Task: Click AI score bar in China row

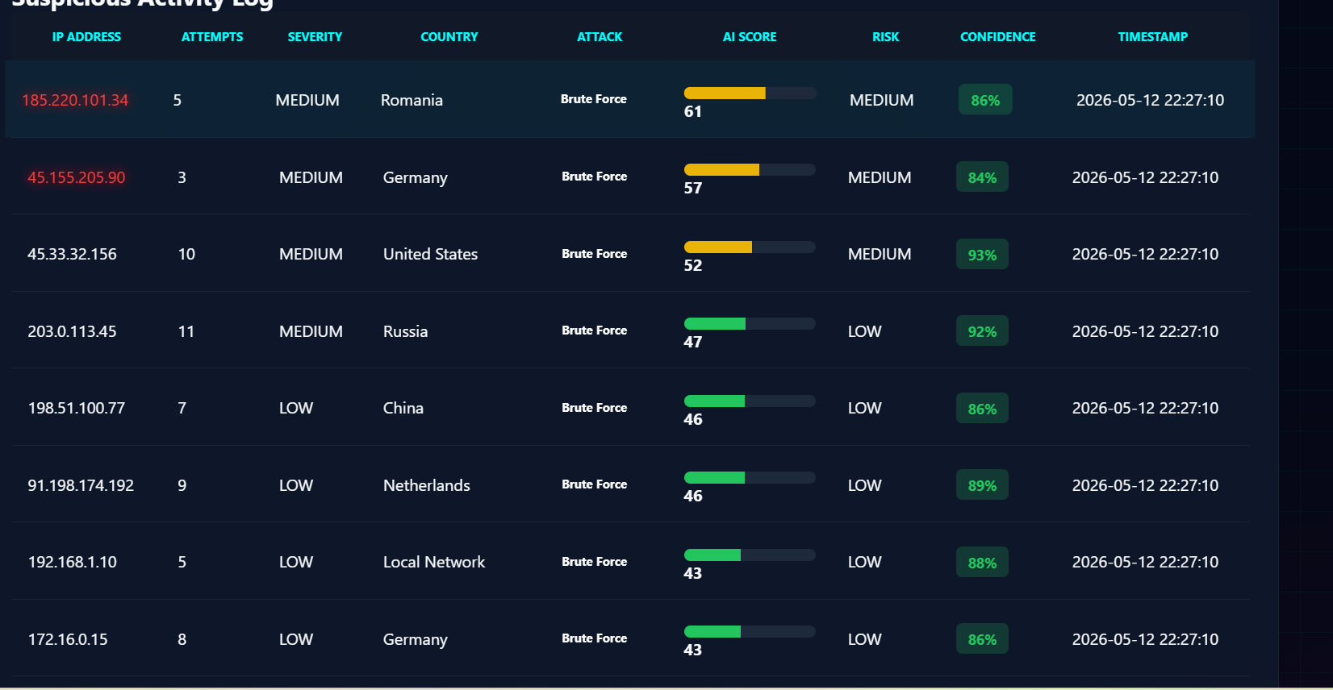Action: coord(750,401)
